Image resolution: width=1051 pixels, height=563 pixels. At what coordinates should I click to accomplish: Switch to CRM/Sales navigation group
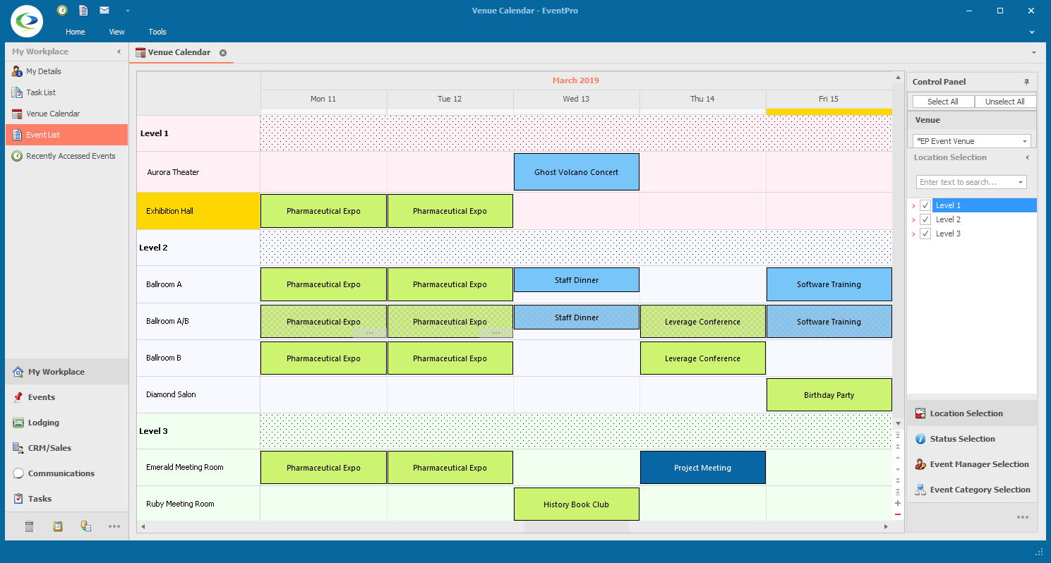67,448
